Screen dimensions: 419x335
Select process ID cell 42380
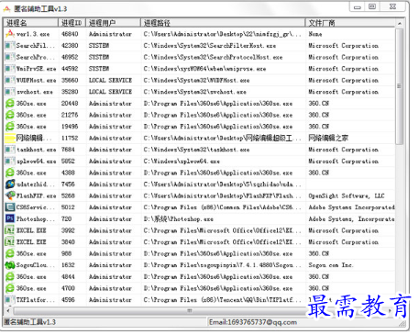(70, 46)
